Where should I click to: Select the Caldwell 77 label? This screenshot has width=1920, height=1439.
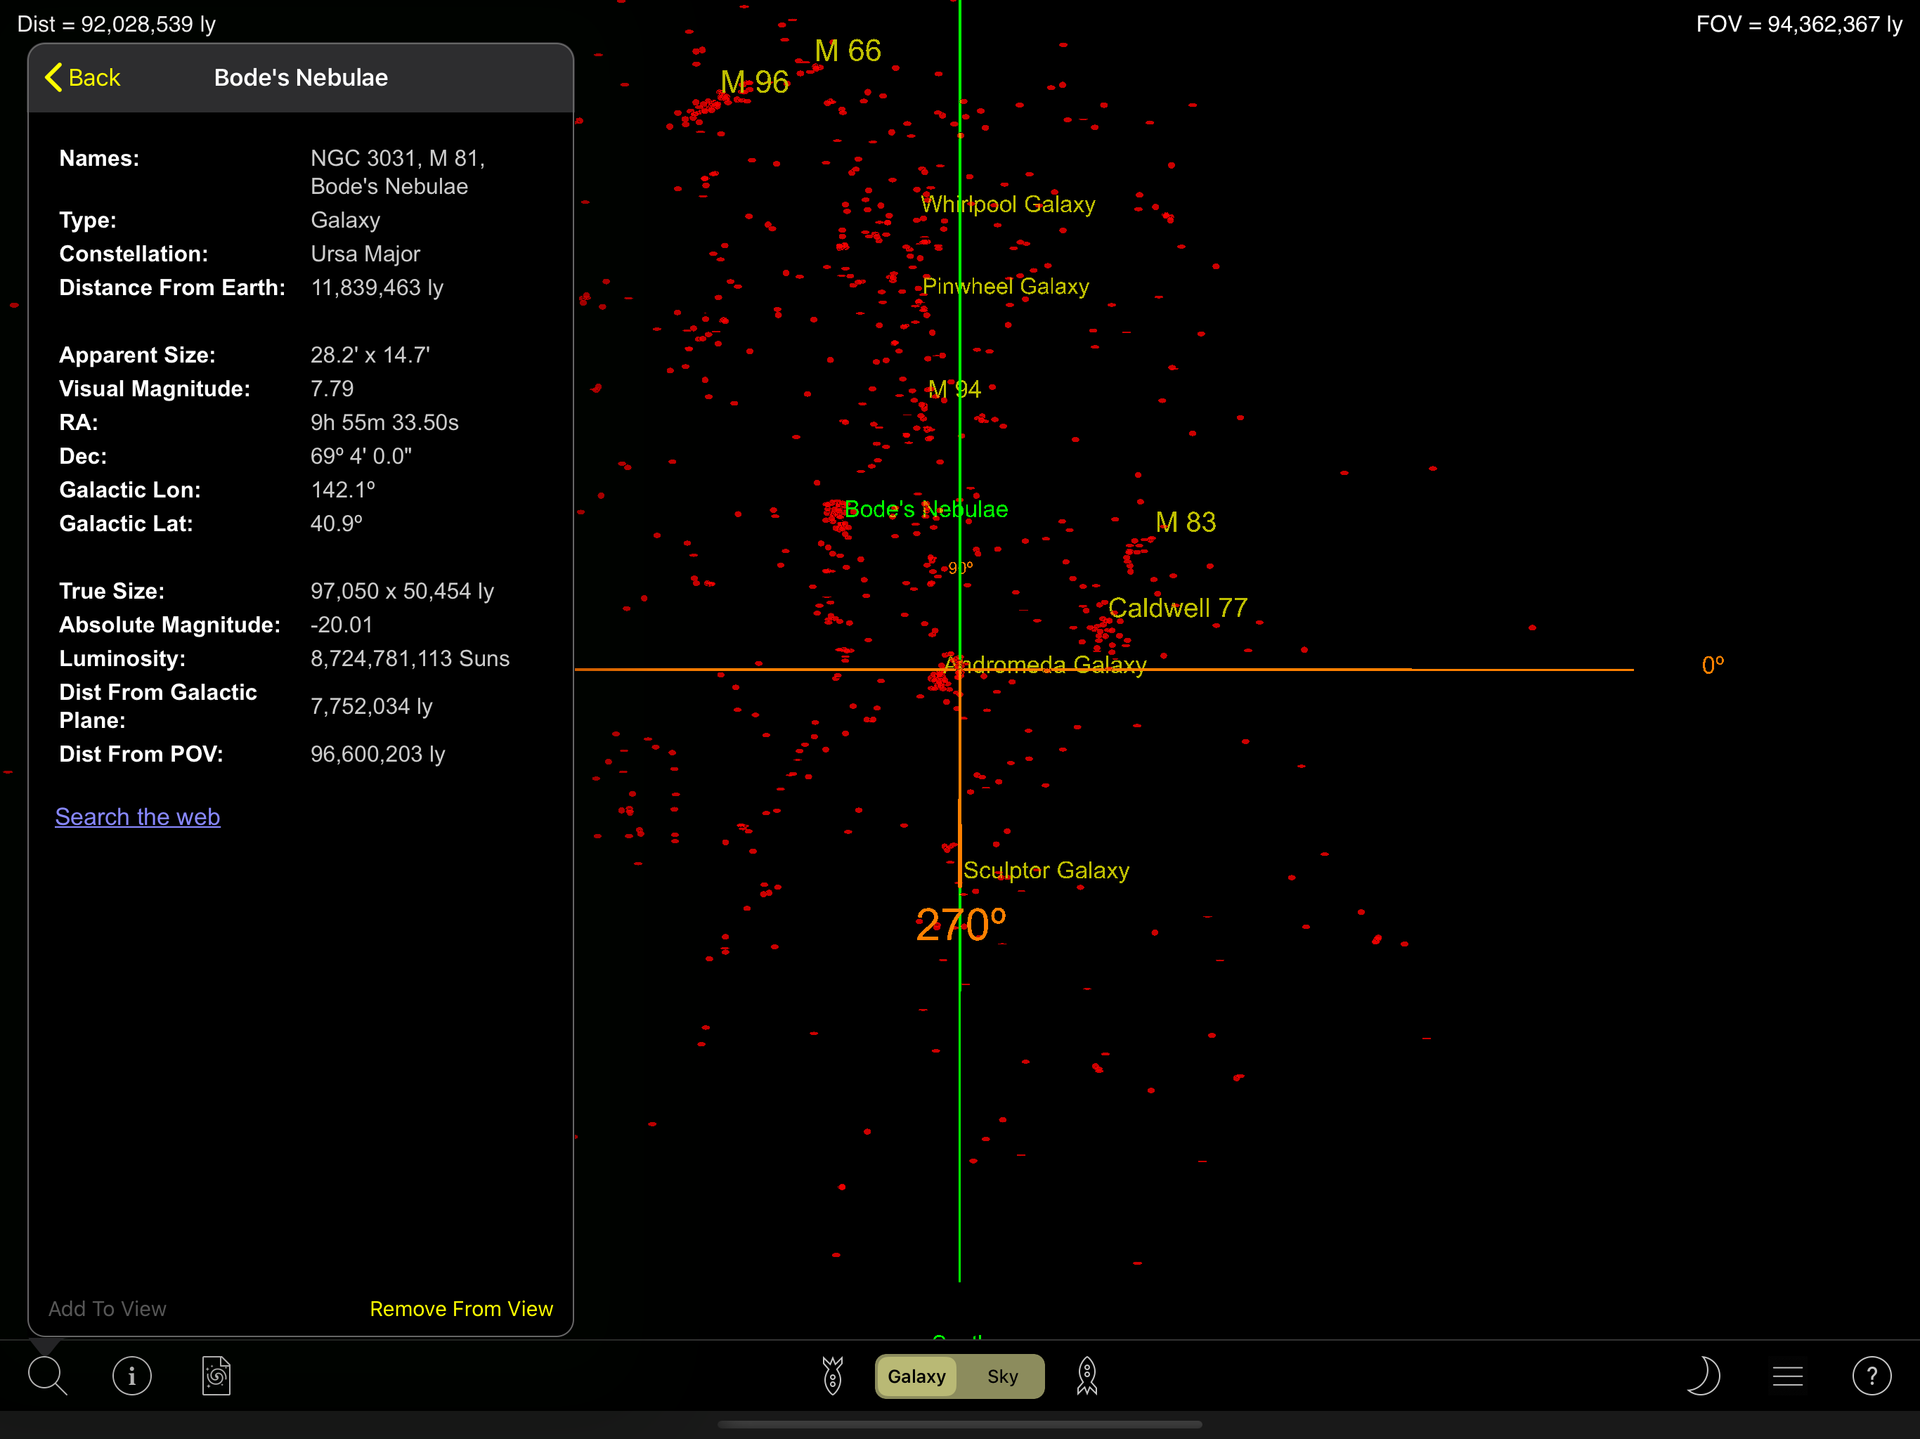coord(1177,608)
